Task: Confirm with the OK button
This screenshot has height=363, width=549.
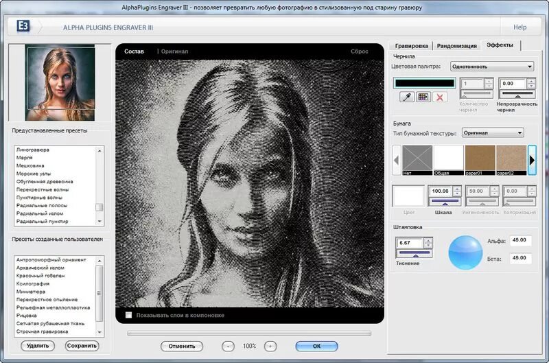Action: click(316, 347)
